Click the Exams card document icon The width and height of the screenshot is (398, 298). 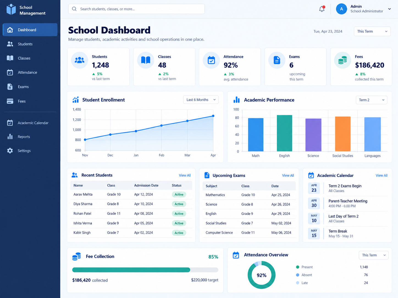277,60
